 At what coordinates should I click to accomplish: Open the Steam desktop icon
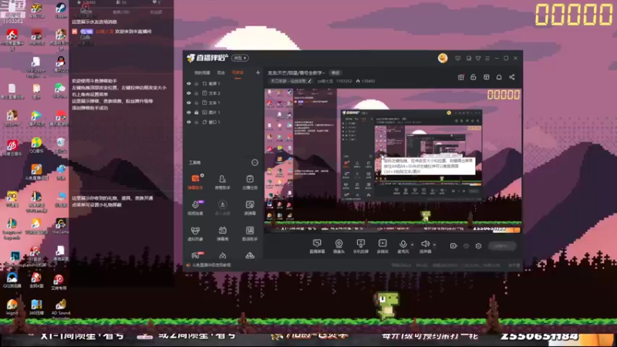tap(61, 10)
